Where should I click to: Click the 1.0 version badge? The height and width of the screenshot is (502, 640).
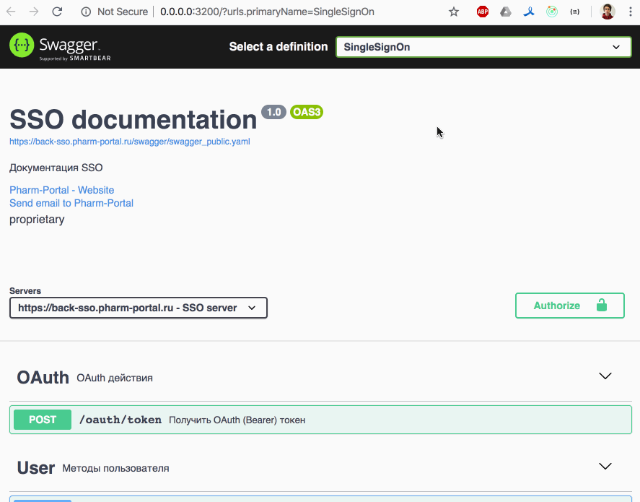273,112
